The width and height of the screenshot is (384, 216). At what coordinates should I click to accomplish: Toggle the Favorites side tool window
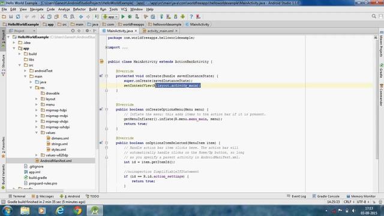tap(3, 146)
